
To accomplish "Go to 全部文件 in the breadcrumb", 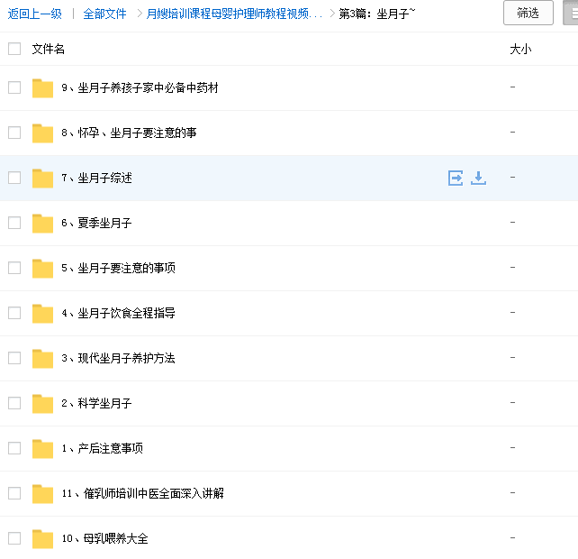I will (x=104, y=14).
